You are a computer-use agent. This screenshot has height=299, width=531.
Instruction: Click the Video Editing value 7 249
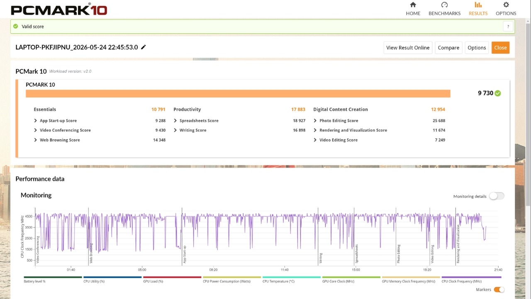440,140
